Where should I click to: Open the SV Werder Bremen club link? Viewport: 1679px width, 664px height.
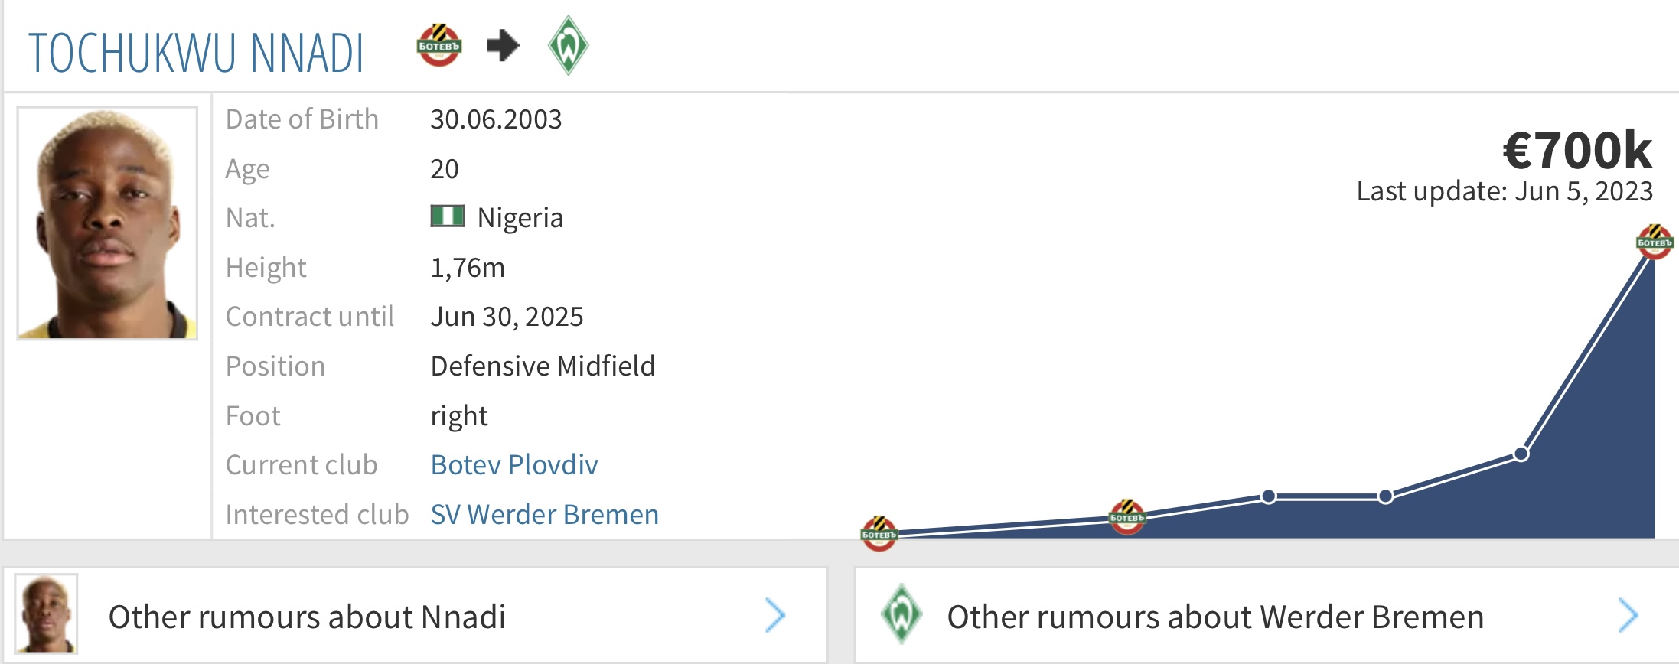click(x=545, y=515)
